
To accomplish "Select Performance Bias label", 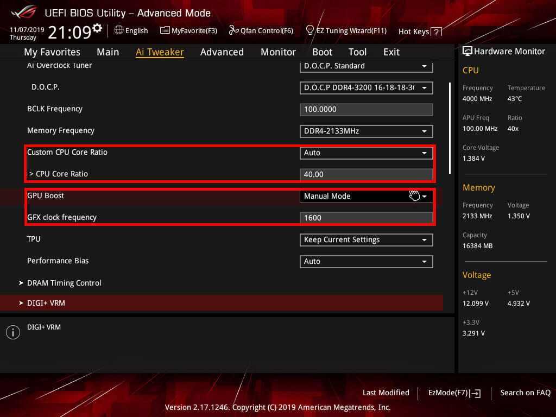I will tap(58, 261).
